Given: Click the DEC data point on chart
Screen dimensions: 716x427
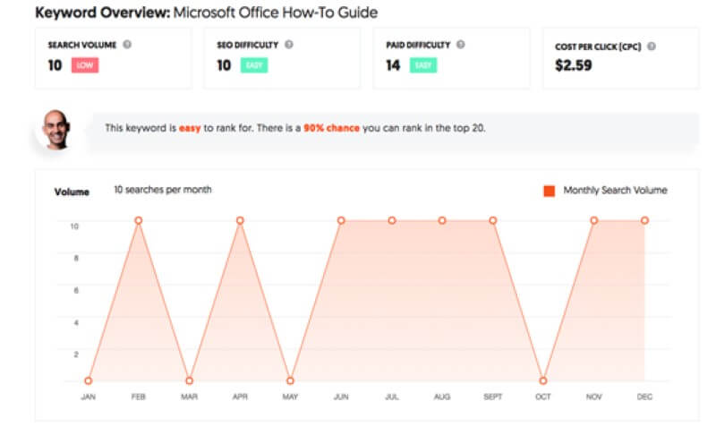Looking at the screenshot, I should coord(644,220).
